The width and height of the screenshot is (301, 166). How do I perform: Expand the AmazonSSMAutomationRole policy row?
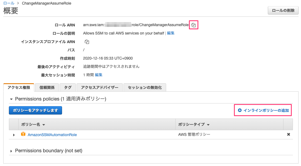[x=14, y=134]
